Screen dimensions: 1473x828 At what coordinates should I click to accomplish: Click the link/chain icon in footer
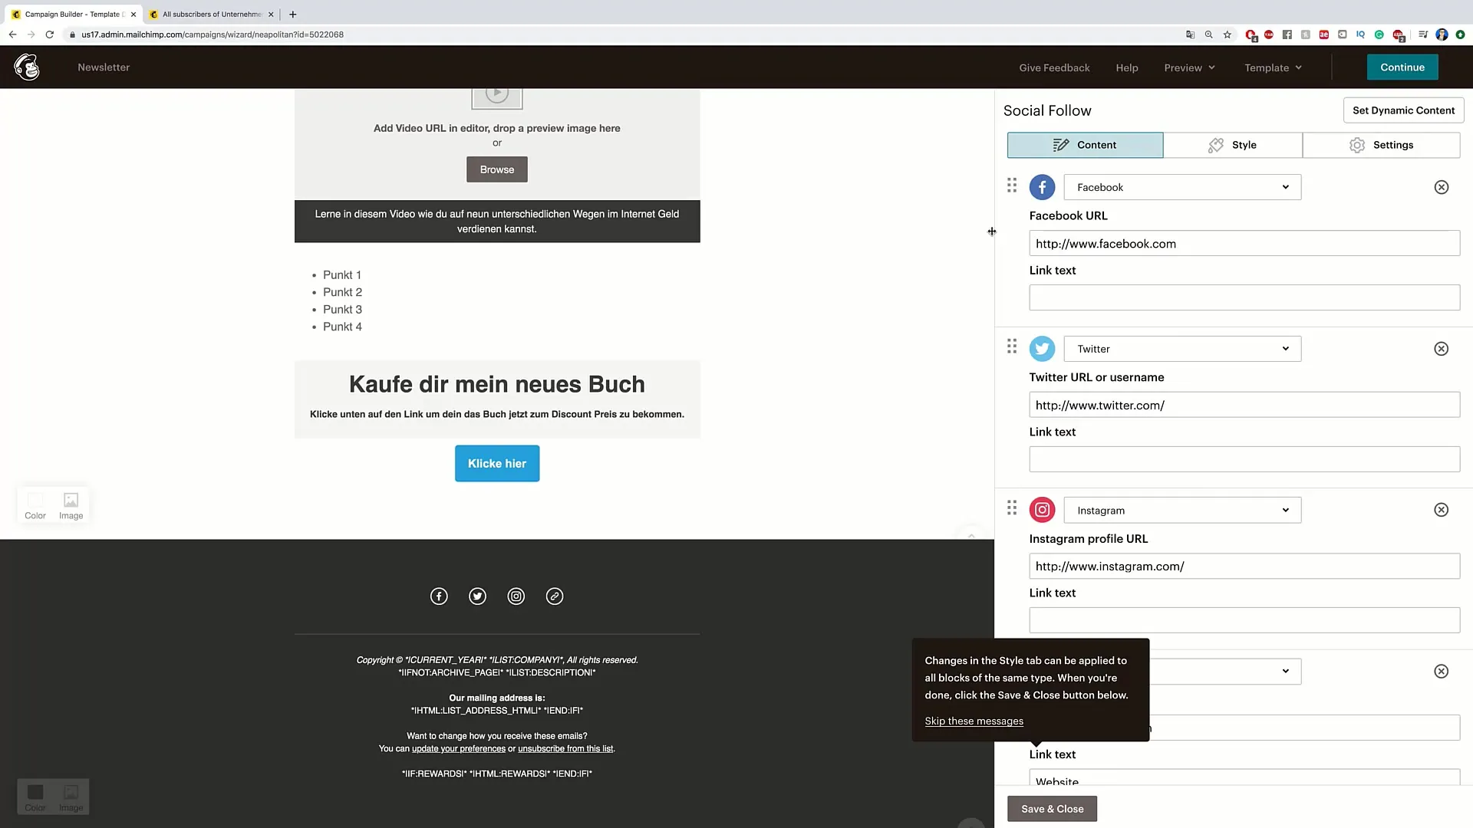click(555, 596)
